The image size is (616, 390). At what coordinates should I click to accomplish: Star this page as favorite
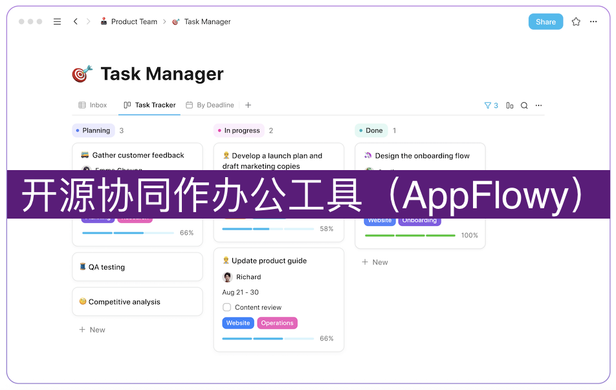tap(576, 21)
